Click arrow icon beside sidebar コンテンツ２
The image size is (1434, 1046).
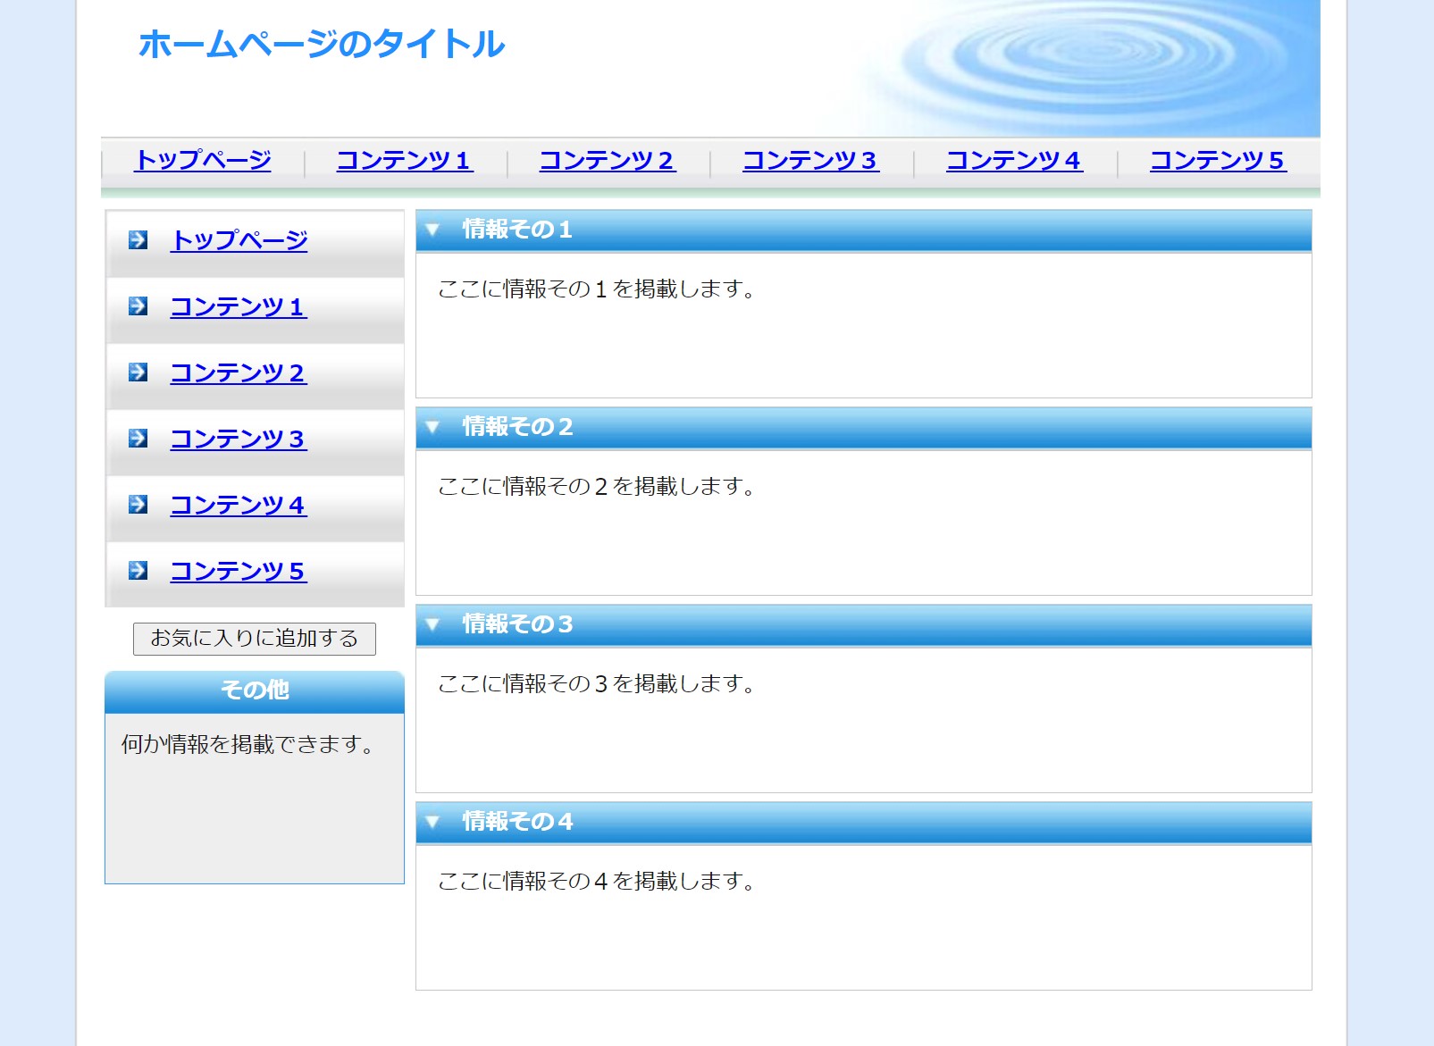138,372
